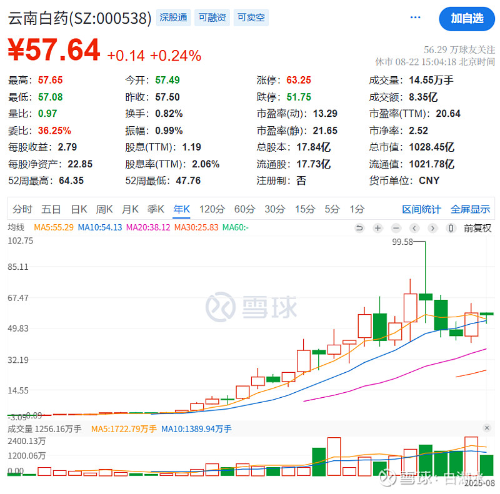Click the 深股通 tag
Screen dimensions: 500x494
pyautogui.click(x=174, y=17)
